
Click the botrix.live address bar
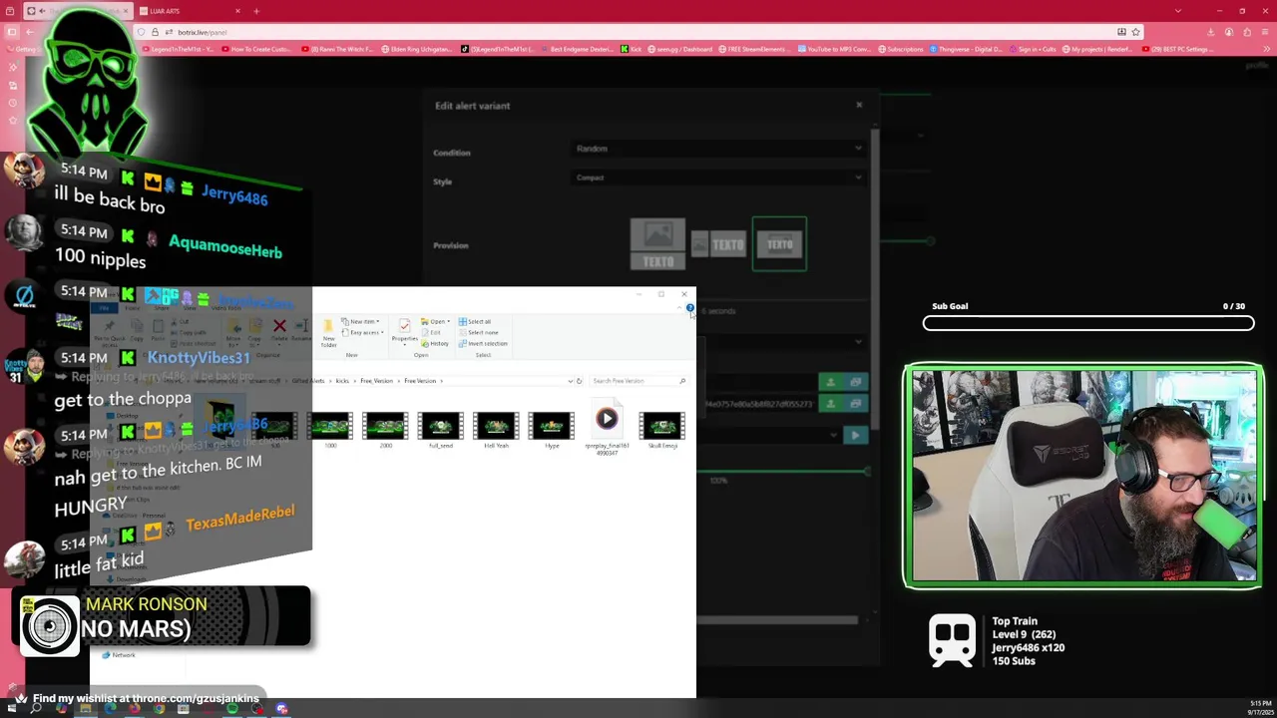coord(638,32)
